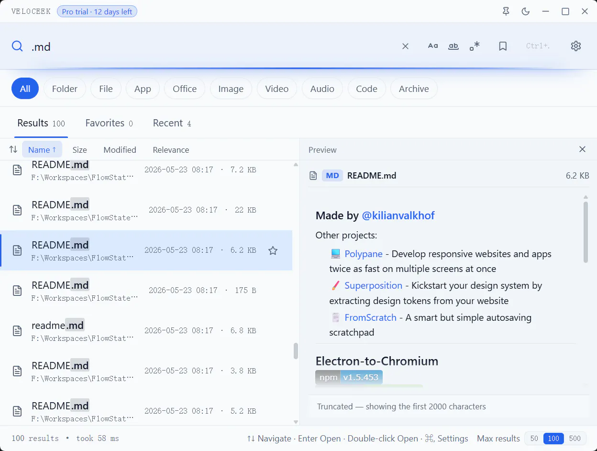Sort results by Modified date
Image resolution: width=597 pixels, height=451 pixels.
120,150
